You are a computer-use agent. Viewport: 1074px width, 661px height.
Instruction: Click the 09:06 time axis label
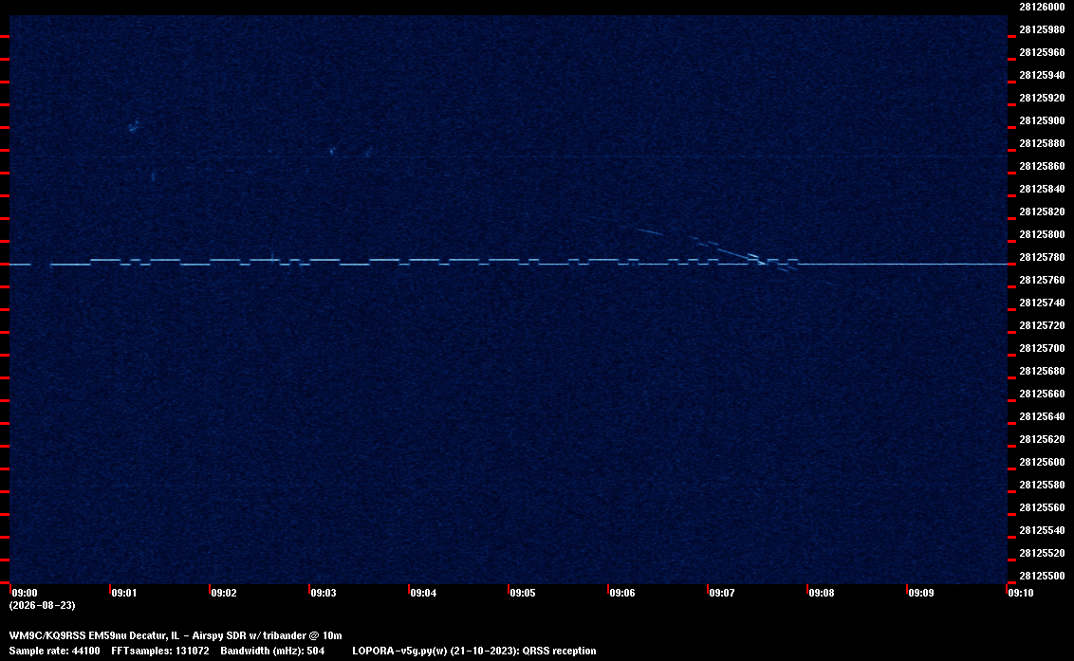[622, 593]
